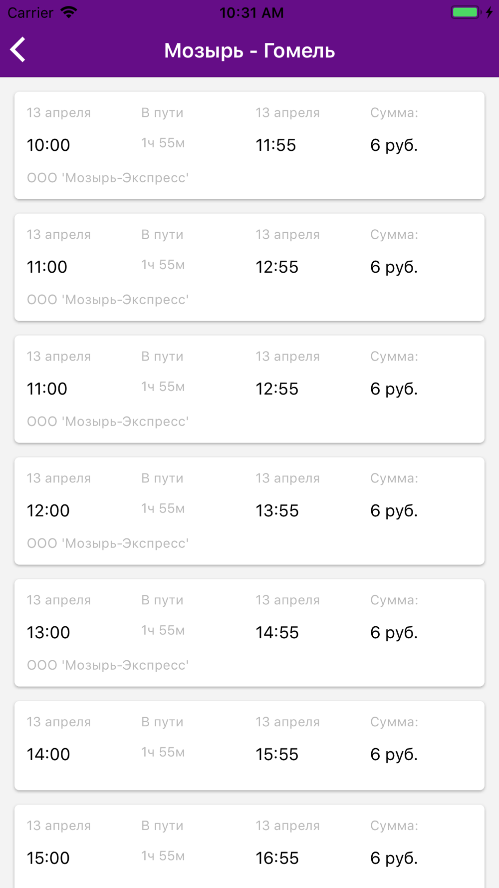The image size is (499, 888).
Task: Tap the 15:55 arrival time
Action: click(277, 755)
